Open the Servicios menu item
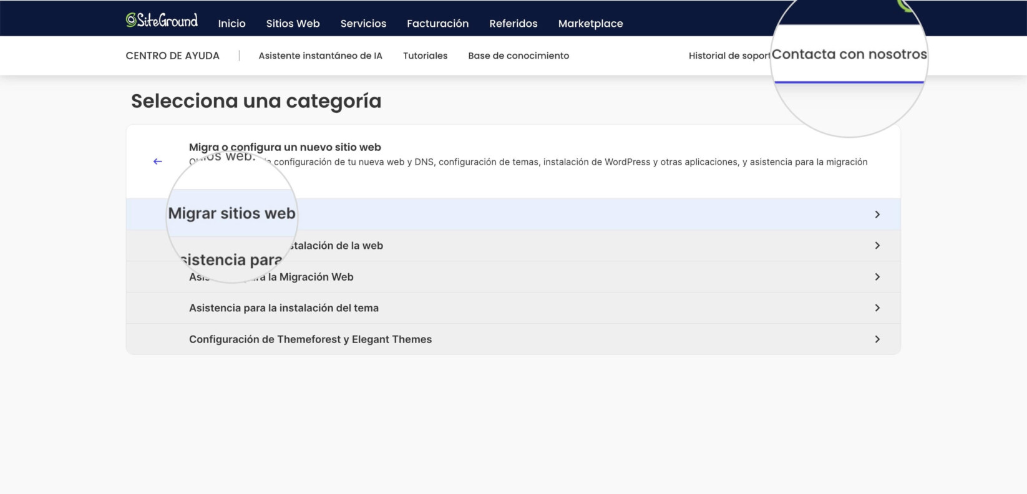This screenshot has width=1027, height=494. (x=363, y=23)
